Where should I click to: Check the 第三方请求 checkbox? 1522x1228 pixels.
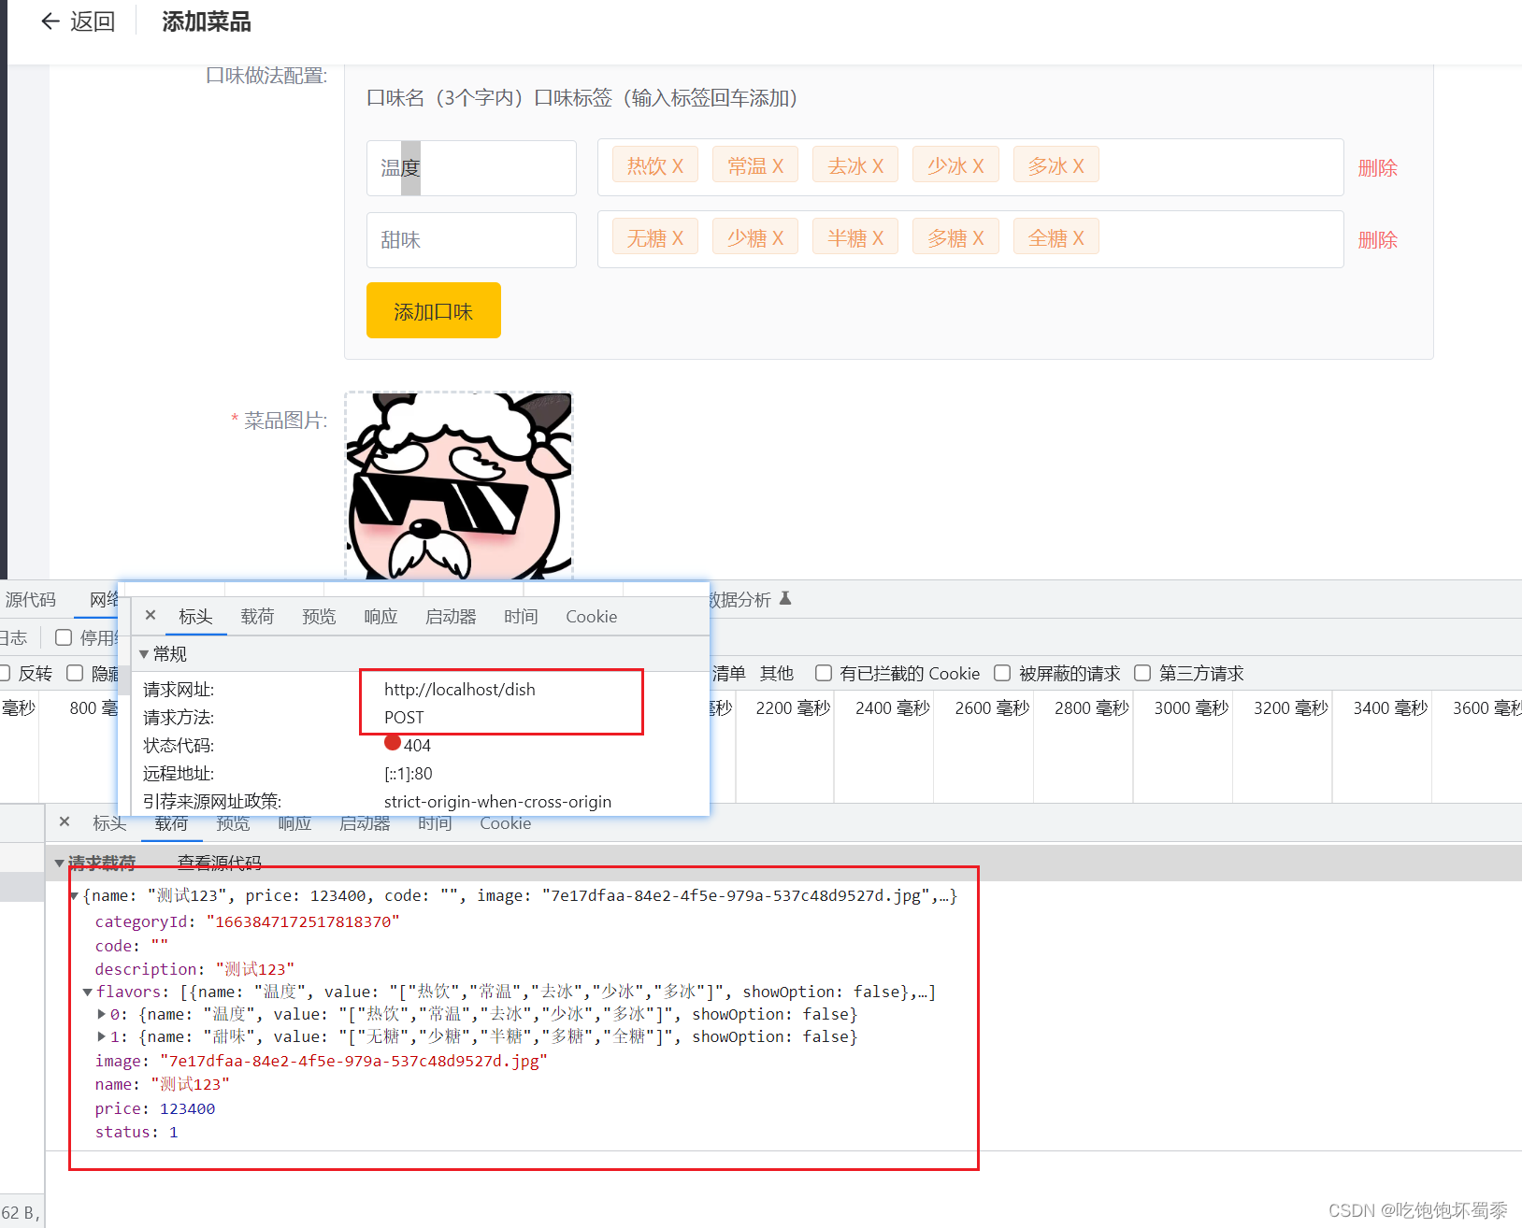[x=1142, y=673]
